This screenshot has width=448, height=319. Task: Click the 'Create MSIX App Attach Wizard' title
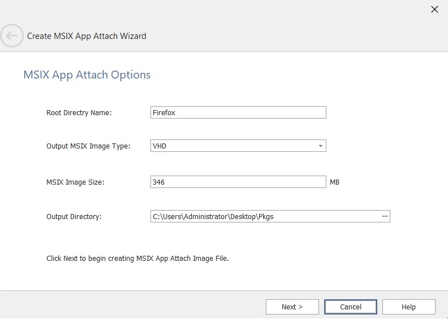(87, 36)
